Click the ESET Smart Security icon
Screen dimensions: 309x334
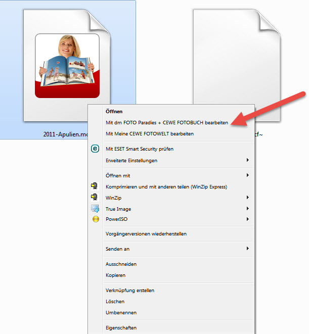95,149
